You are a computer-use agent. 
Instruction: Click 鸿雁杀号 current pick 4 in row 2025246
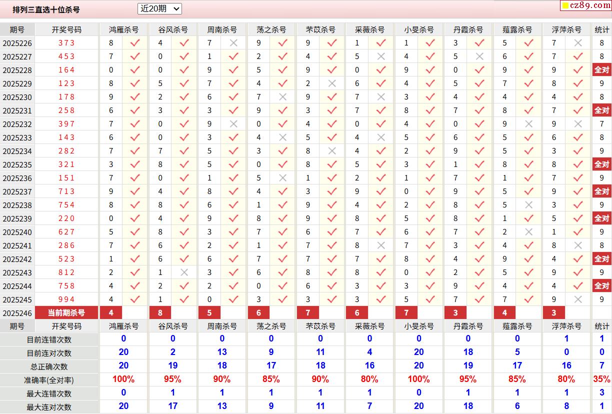(x=111, y=313)
